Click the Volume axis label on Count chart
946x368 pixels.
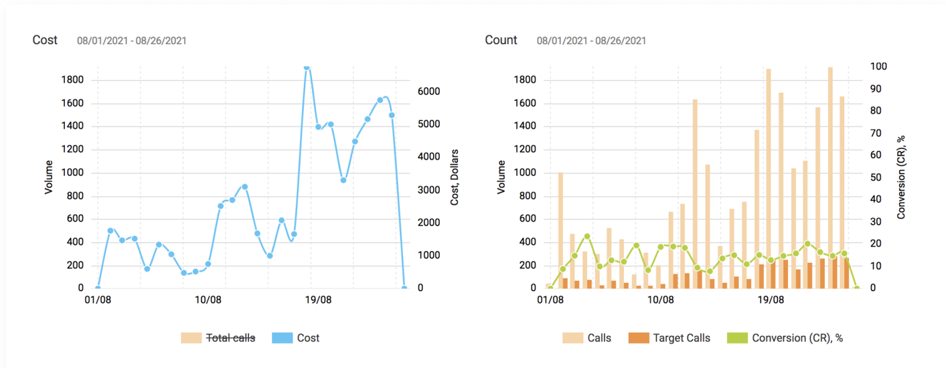(x=501, y=177)
